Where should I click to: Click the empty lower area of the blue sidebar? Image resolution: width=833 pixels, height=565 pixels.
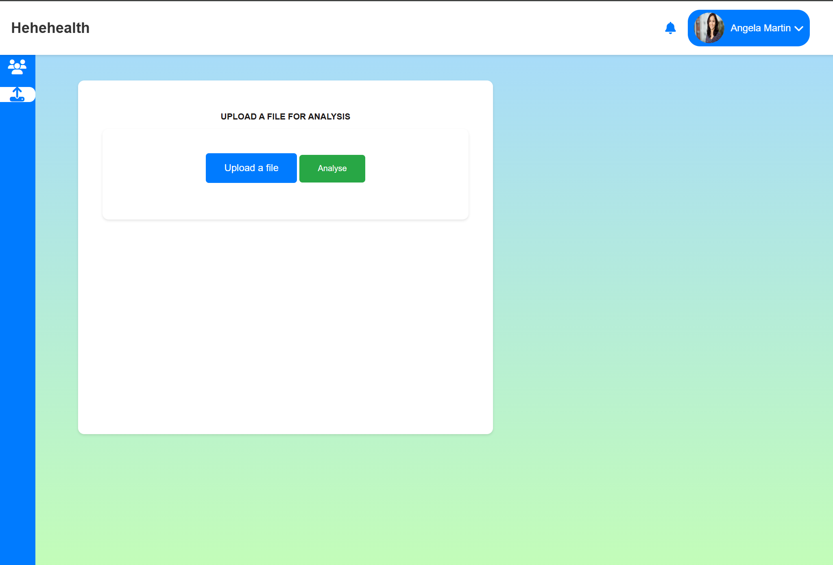17,325
